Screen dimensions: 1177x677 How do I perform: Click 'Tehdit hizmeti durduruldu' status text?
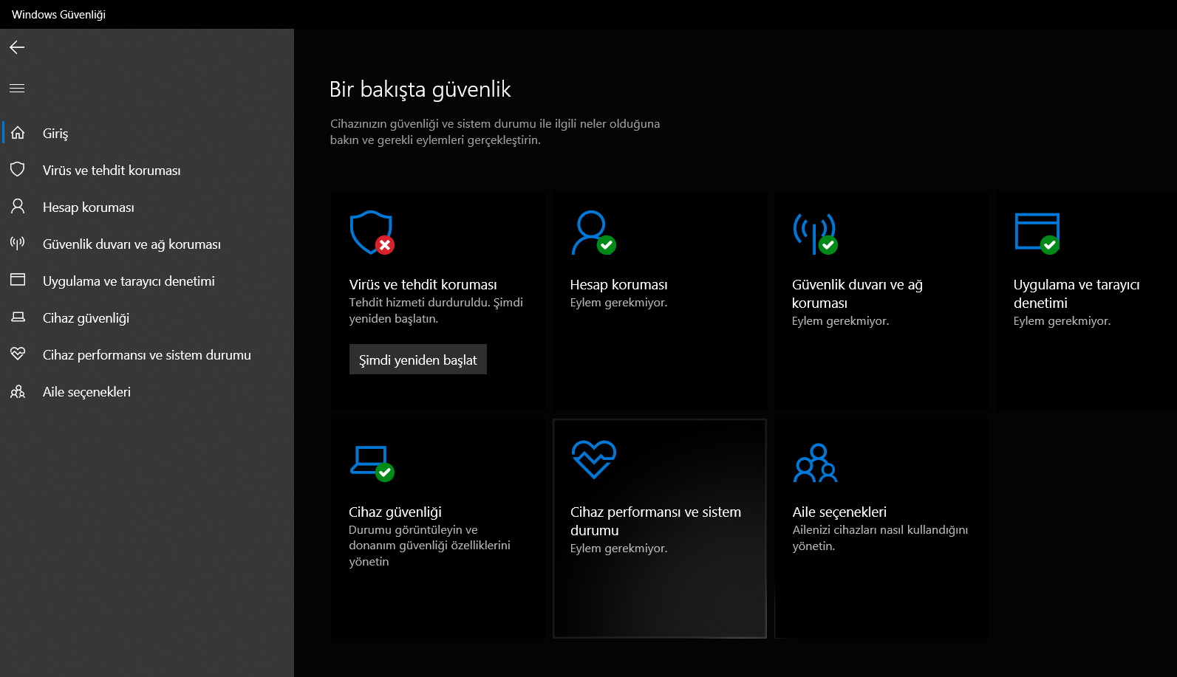coord(436,310)
